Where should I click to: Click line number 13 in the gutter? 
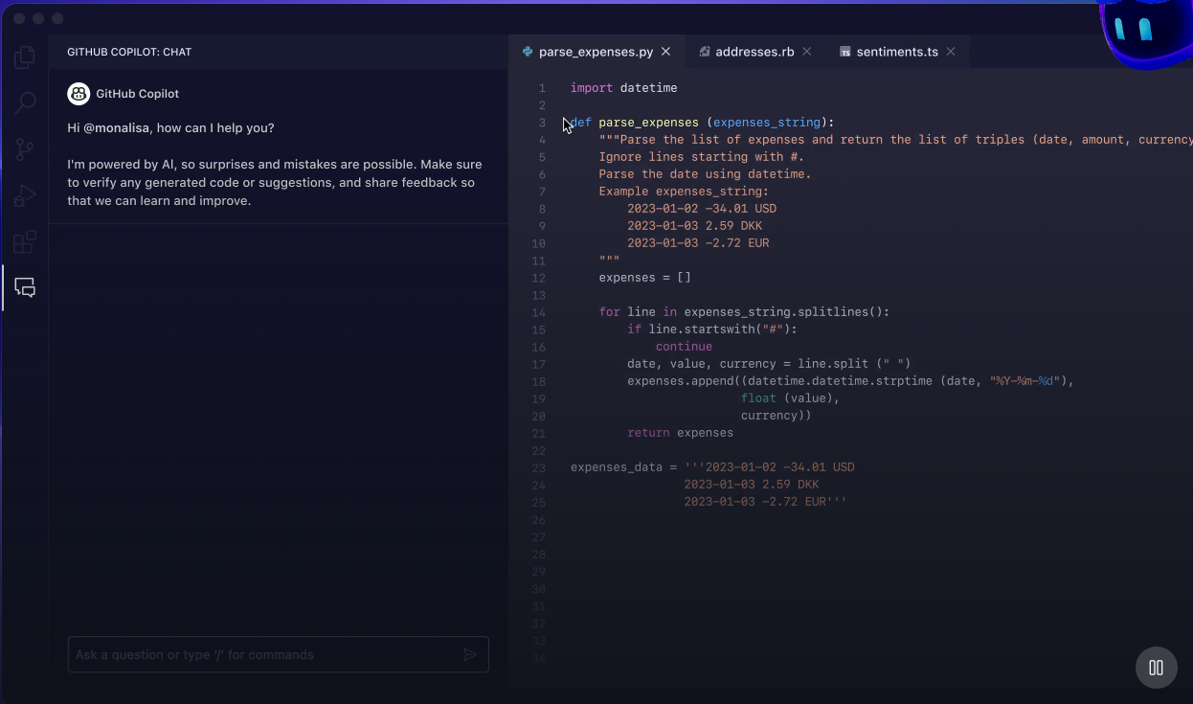[538, 295]
